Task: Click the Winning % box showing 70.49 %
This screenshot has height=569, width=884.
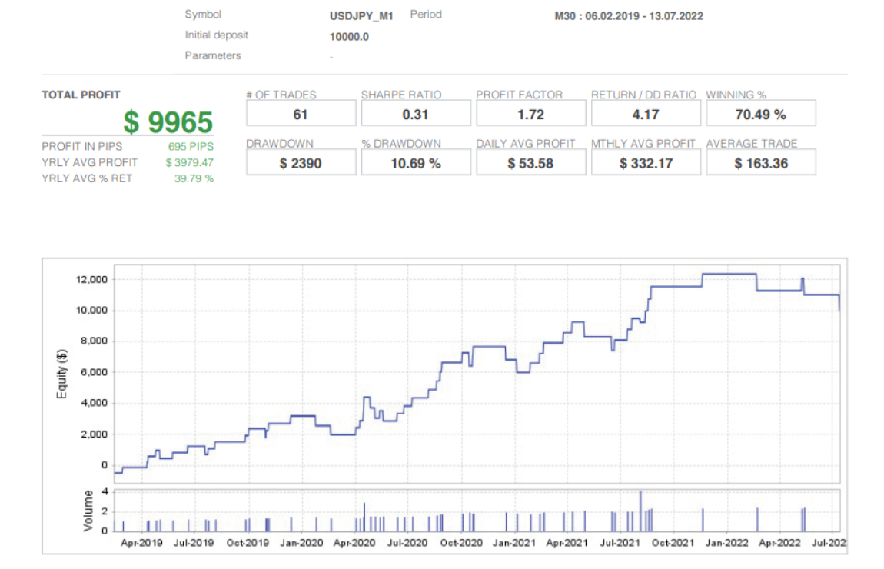Action: click(760, 114)
